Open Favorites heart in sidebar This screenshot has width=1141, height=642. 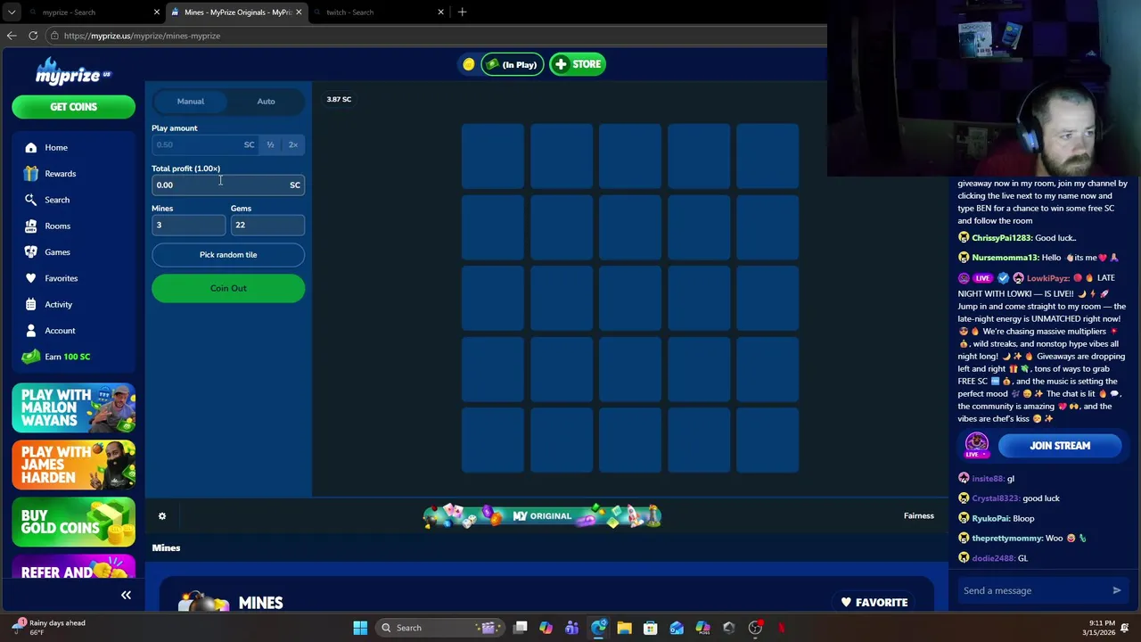coord(31,278)
